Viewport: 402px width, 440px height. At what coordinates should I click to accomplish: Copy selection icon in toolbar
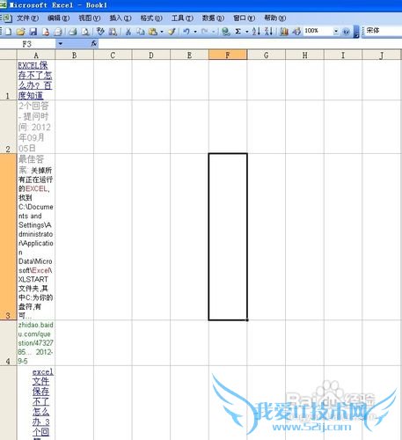coord(141,31)
